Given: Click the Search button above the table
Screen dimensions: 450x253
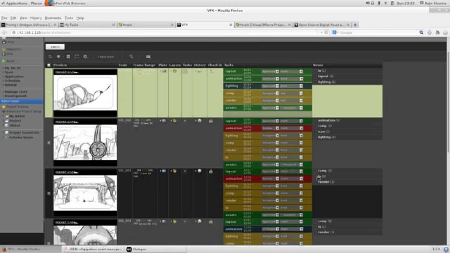Looking at the screenshot, I should click(x=55, y=47).
